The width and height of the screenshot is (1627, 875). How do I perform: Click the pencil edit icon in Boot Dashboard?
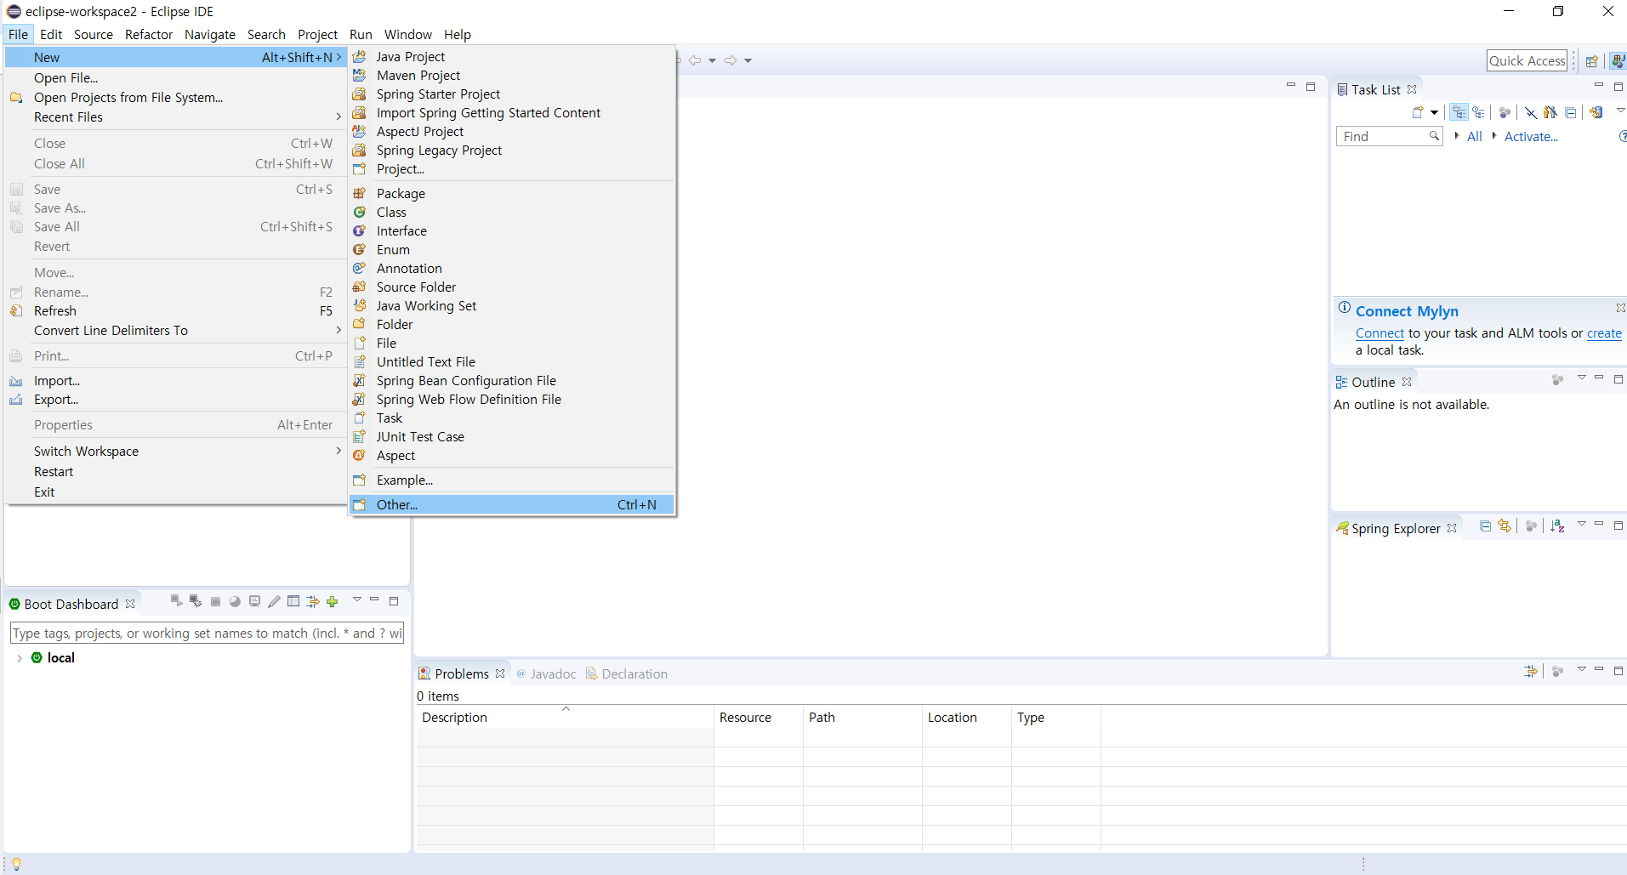[x=274, y=601]
